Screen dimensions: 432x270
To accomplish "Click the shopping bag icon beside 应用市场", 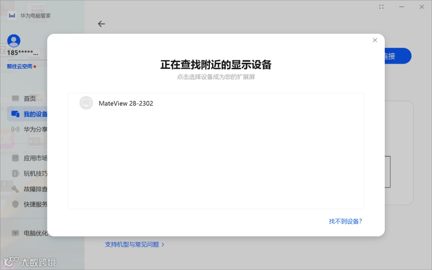I will point(16,158).
